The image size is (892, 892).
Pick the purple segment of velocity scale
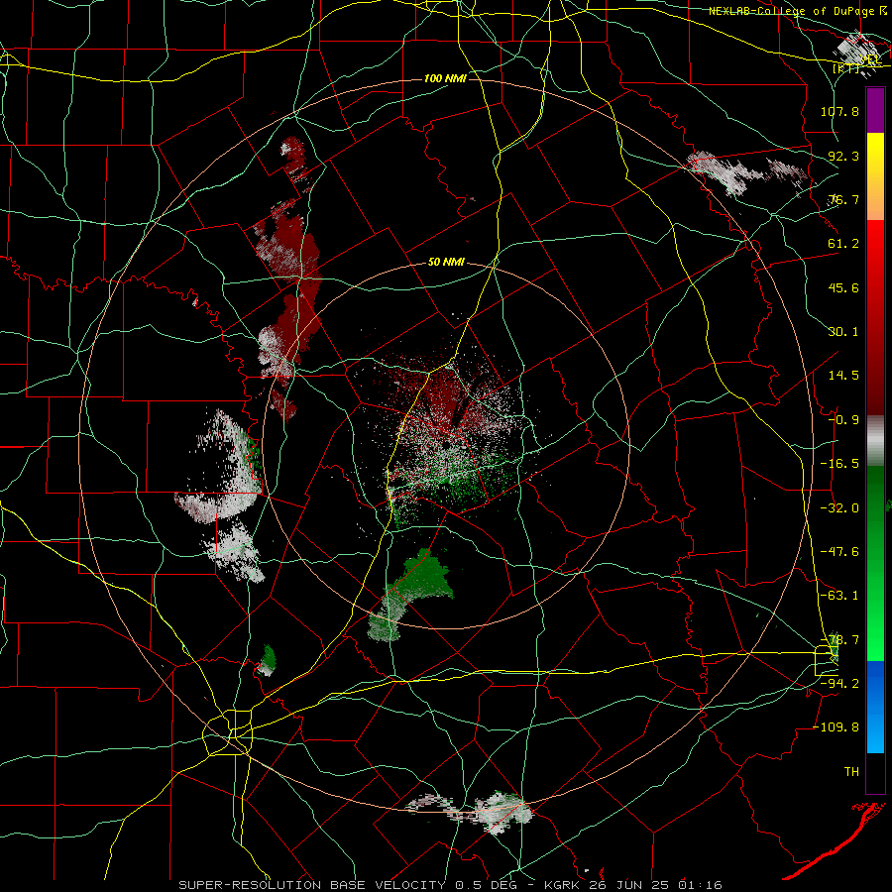875,110
